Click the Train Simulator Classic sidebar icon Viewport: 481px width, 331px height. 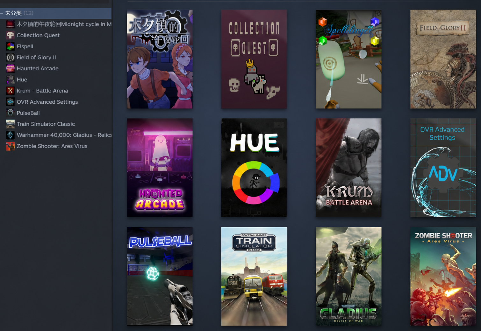[x=10, y=124]
